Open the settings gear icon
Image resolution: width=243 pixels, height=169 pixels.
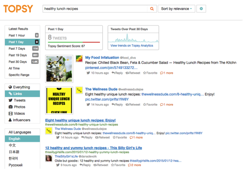(x=201, y=8)
